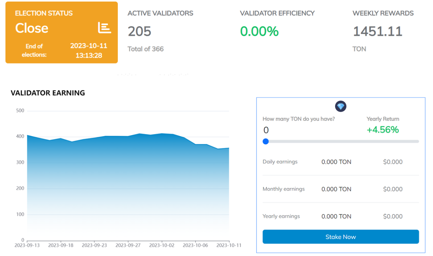The image size is (433, 256).
Task: Click the Daily earnings TON amount
Action: pyautogui.click(x=336, y=162)
